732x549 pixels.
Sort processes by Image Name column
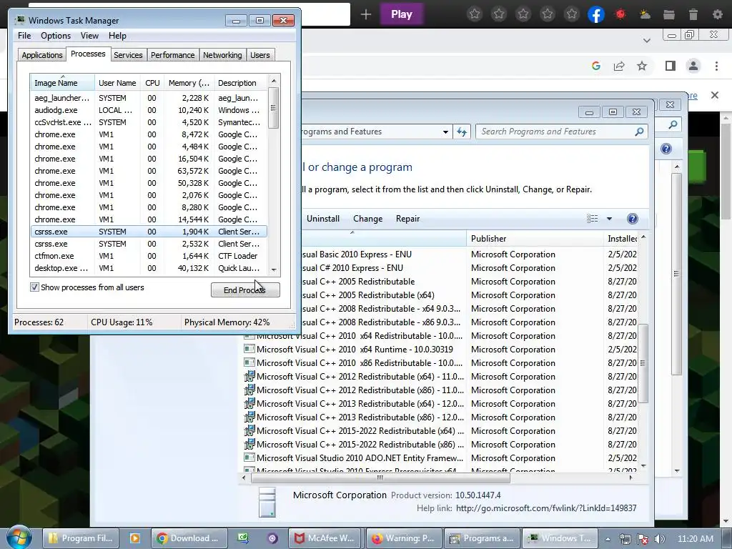(x=63, y=83)
